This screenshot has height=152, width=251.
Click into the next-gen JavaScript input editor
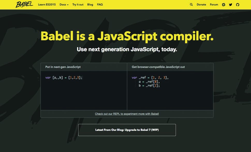(x=84, y=91)
